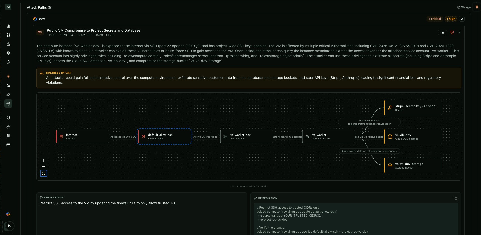This screenshot has width=481, height=235.
Task: Click the '2' count badge
Action: tap(461, 19)
